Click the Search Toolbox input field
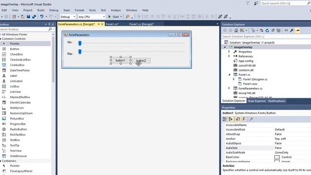Screen dimensions: 311x175 point(24,29)
